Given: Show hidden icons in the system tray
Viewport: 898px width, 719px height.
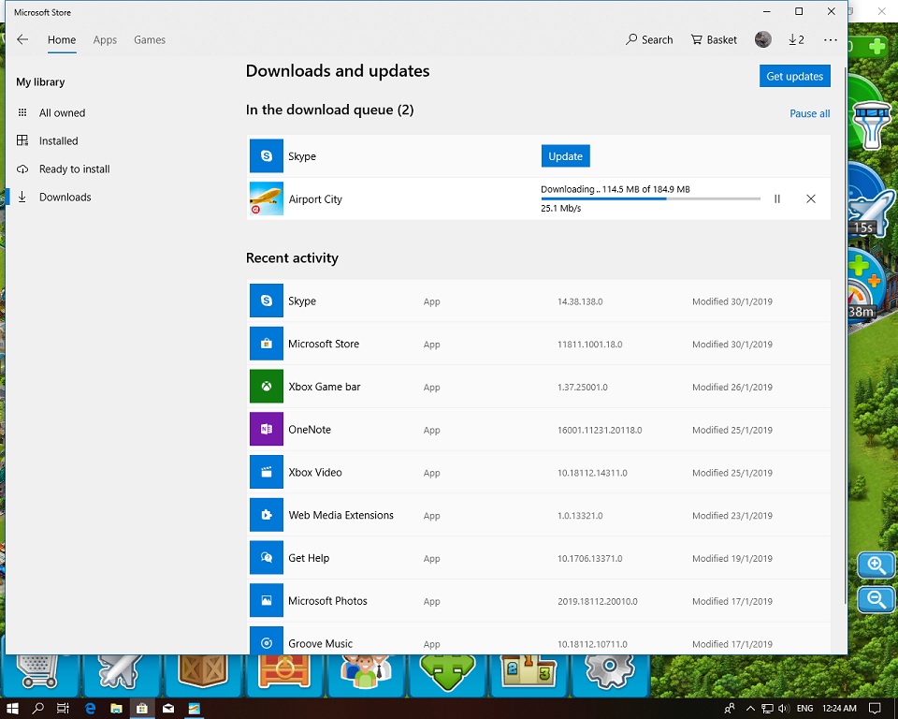Looking at the screenshot, I should pos(750,708).
